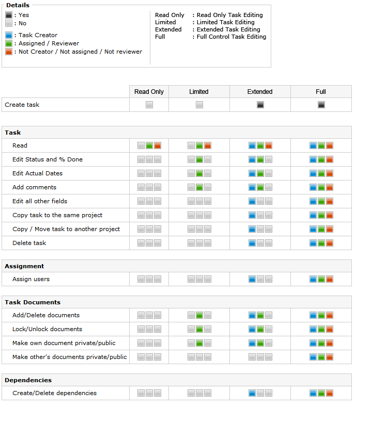Toggle Create task checkbox under Full column
The height and width of the screenshot is (425, 371).
(321, 105)
